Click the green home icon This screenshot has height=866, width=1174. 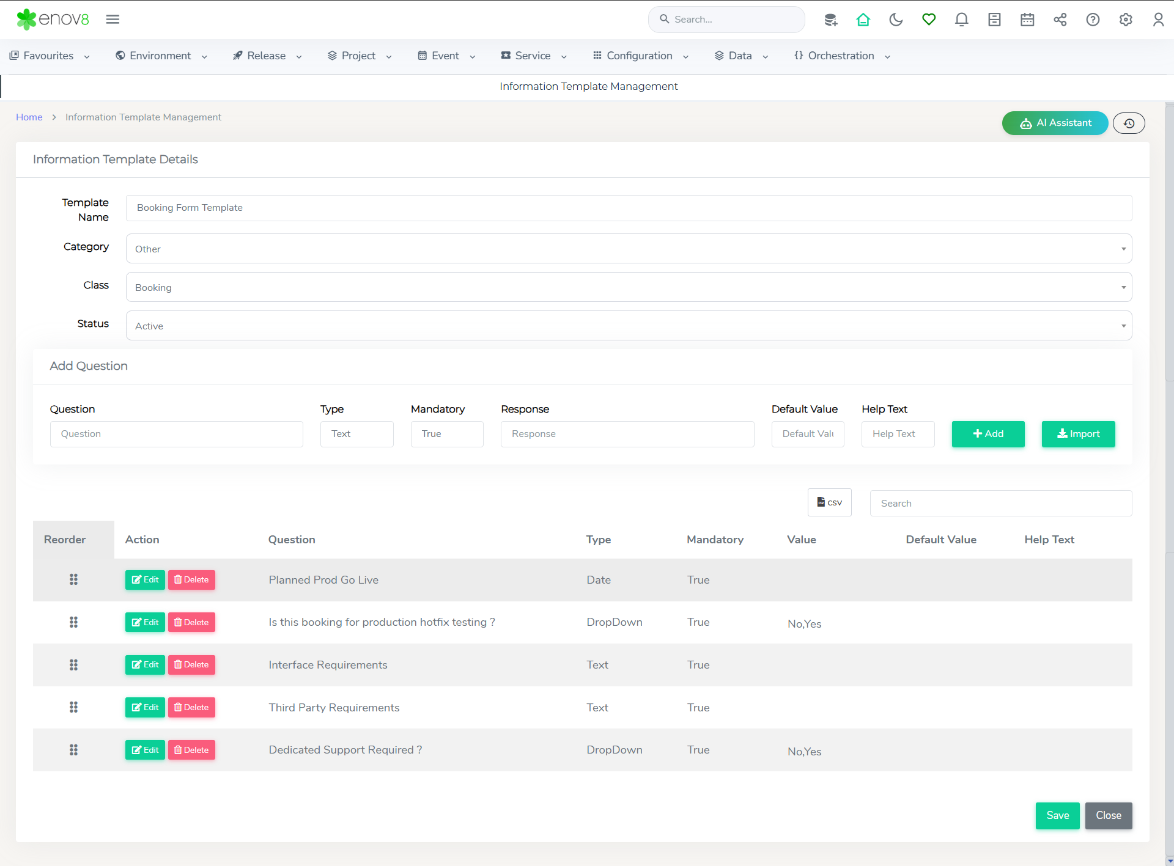tap(863, 20)
